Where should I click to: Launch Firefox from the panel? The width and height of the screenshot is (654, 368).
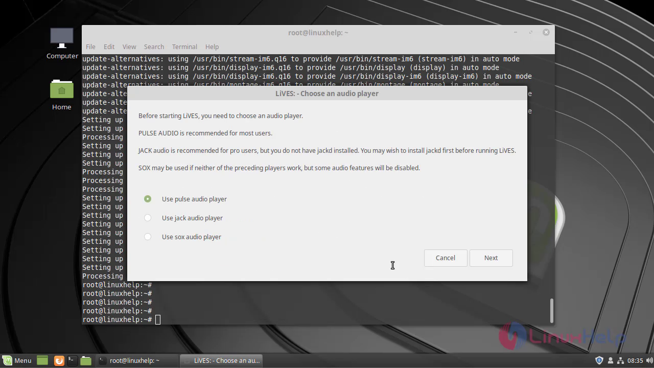(x=59, y=360)
